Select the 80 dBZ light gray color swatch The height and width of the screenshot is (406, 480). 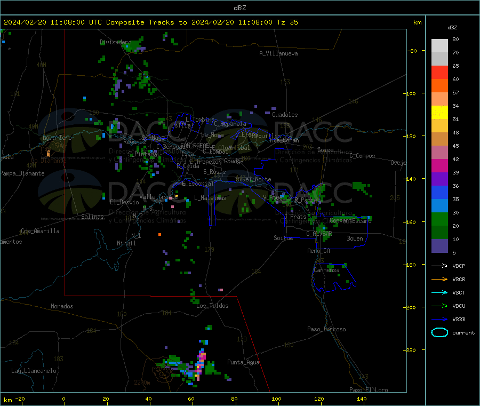click(439, 46)
